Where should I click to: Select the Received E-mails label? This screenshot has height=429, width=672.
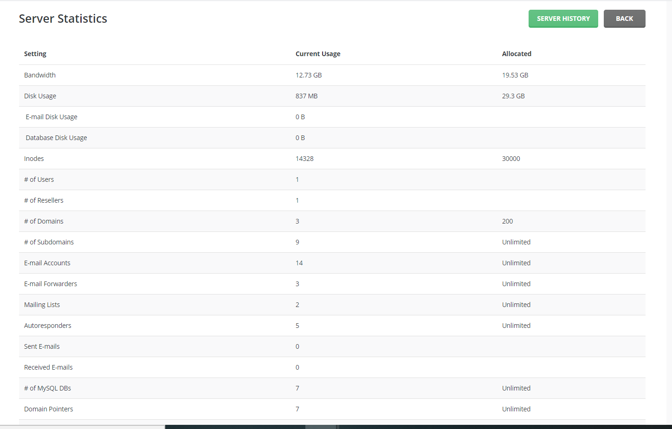(x=48, y=367)
